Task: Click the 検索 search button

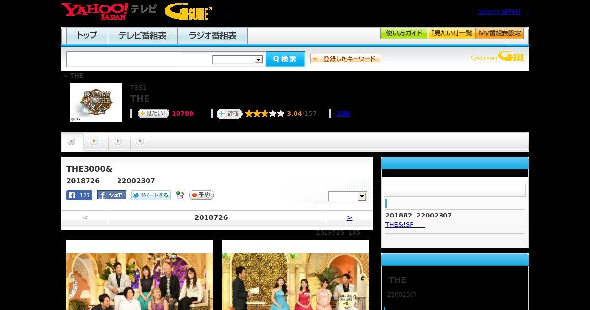Action: pos(285,59)
